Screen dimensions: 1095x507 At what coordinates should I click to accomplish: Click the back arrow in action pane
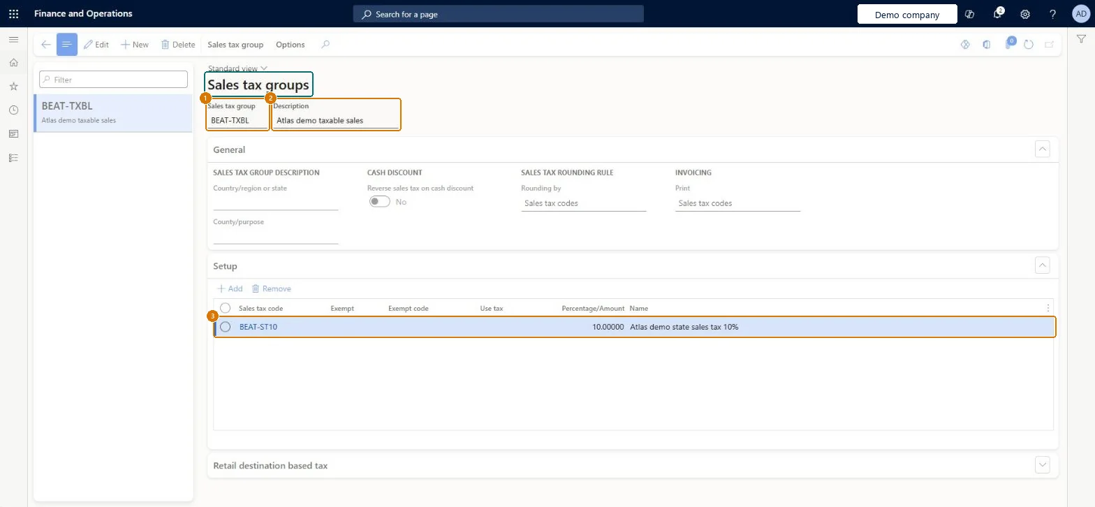point(46,45)
